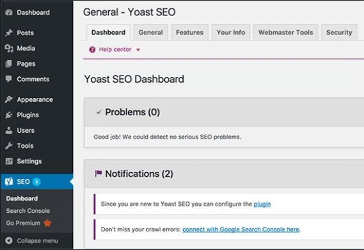Select the SEO menu item

tap(36, 181)
